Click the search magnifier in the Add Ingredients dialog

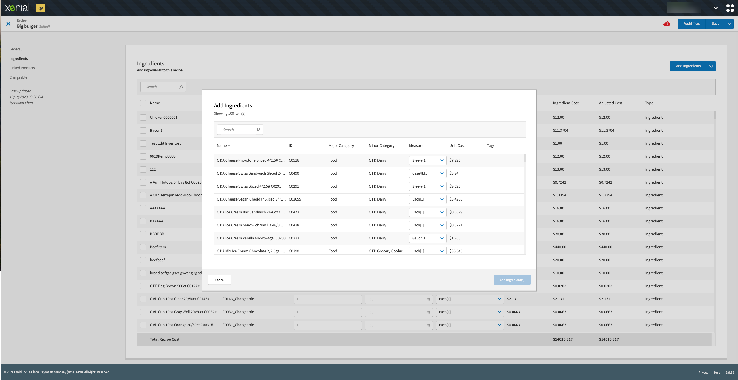pos(258,130)
